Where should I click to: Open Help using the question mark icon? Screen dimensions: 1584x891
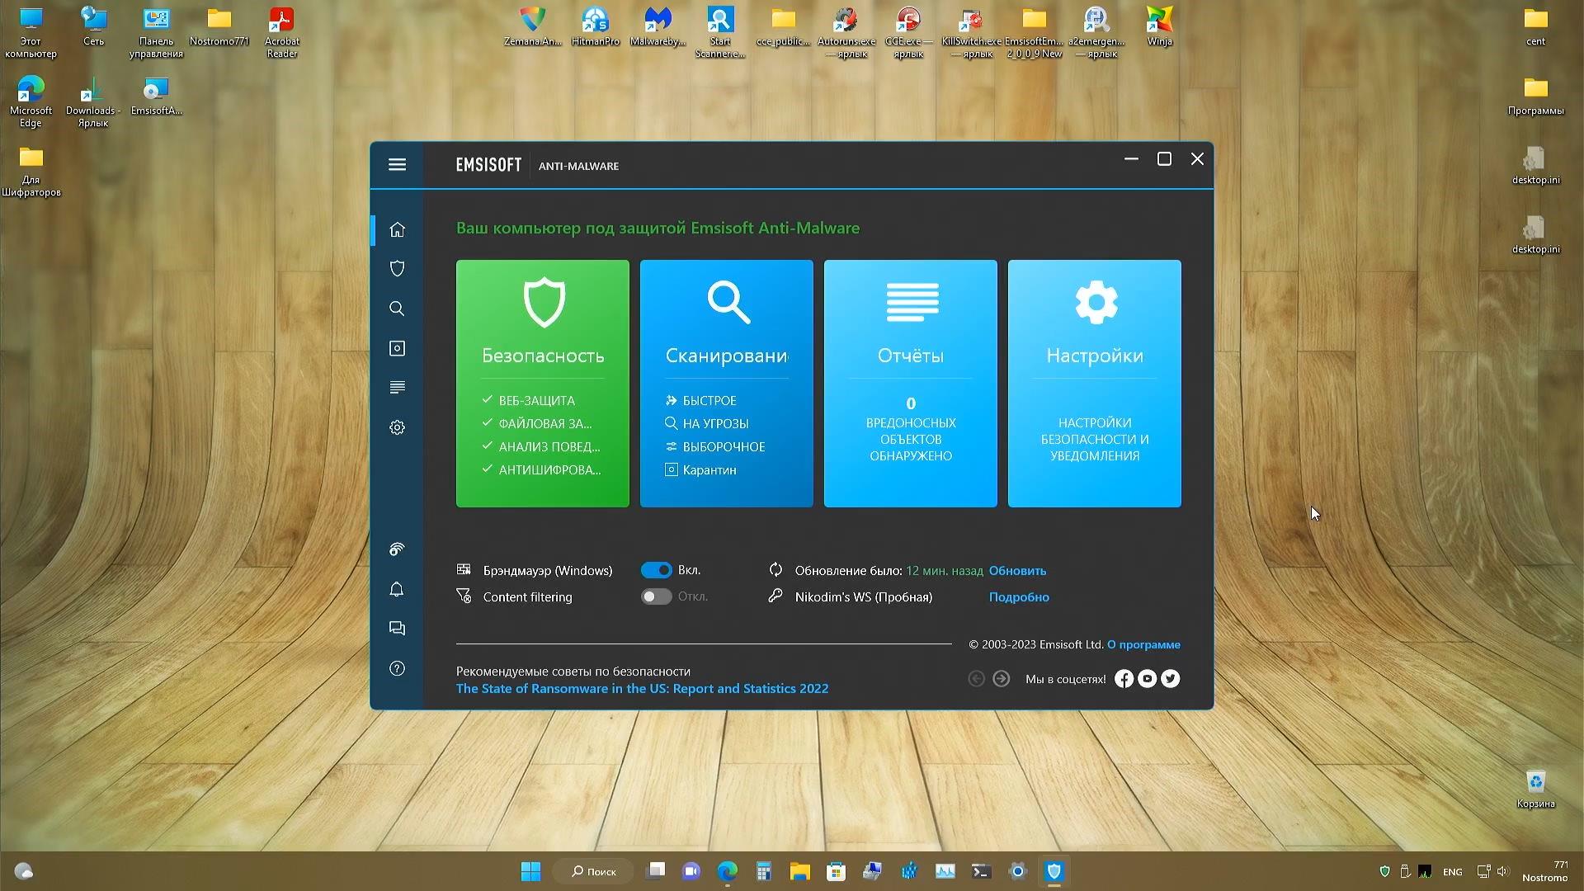pyautogui.click(x=397, y=668)
